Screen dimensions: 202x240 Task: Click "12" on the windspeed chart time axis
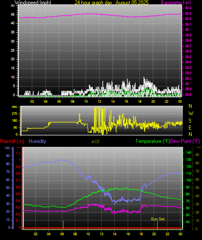coord(99,101)
